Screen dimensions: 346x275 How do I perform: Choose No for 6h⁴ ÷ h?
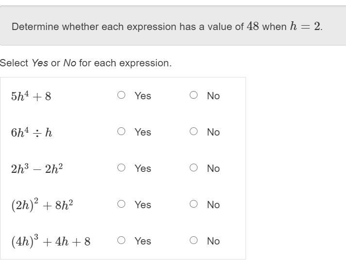coord(194,132)
